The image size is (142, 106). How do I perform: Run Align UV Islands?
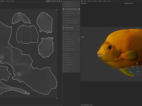point(71,44)
